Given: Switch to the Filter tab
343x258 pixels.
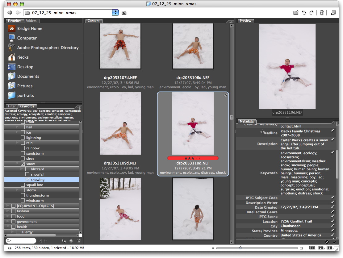Looking at the screenshot, I should [12, 106].
